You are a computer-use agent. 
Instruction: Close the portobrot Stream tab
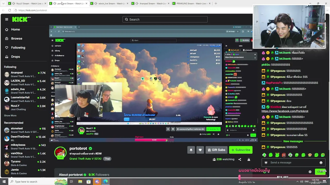click(x=86, y=4)
